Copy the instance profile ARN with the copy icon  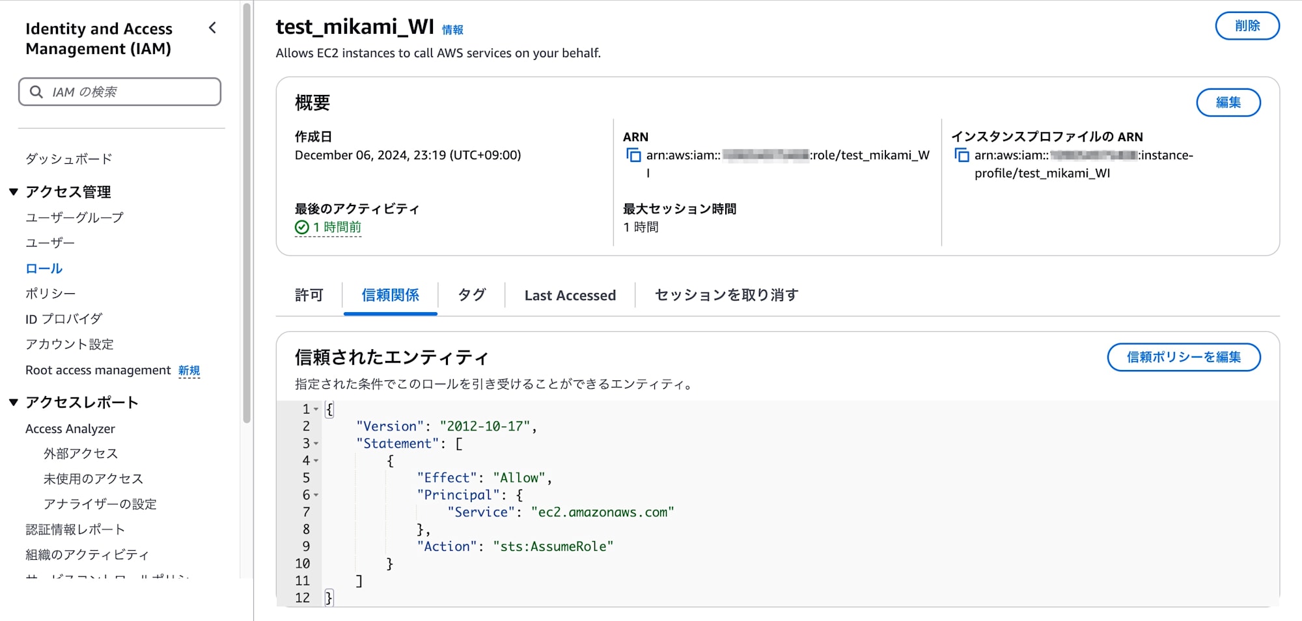[x=961, y=155]
